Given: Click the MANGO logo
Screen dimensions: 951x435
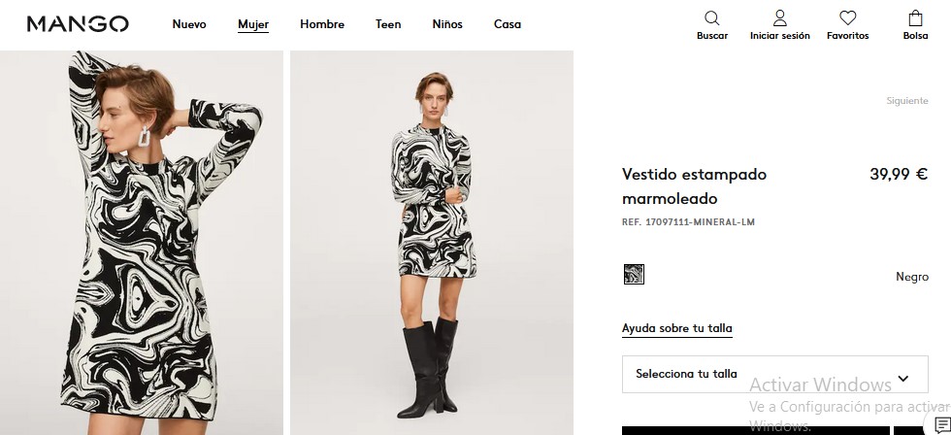Looking at the screenshot, I should (x=78, y=24).
